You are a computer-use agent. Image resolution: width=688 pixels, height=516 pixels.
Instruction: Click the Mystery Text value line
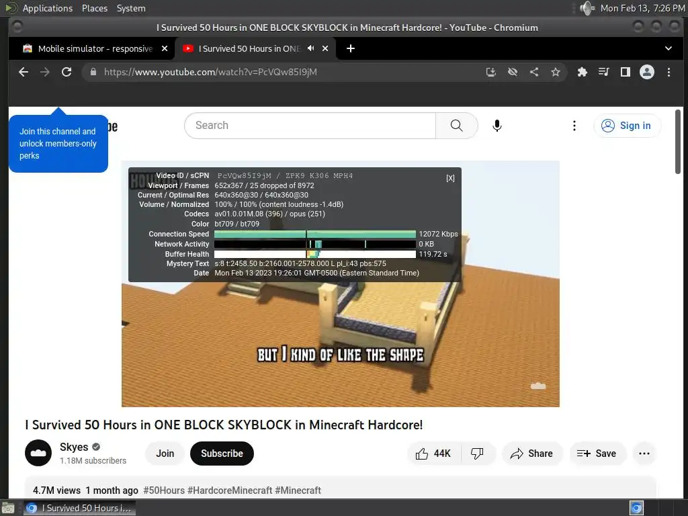coord(300,263)
